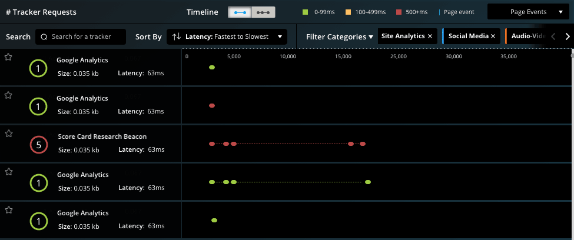
Task: Favorite the last Google Analytics tracker
Action: click(8, 209)
